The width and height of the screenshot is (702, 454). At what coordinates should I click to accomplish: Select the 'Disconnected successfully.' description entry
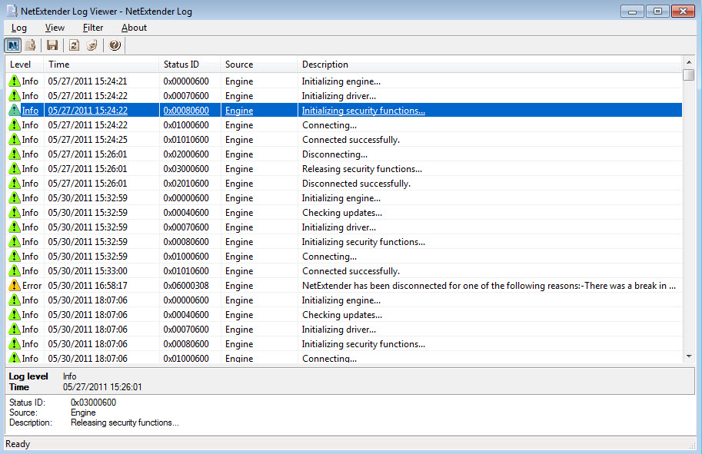click(356, 183)
